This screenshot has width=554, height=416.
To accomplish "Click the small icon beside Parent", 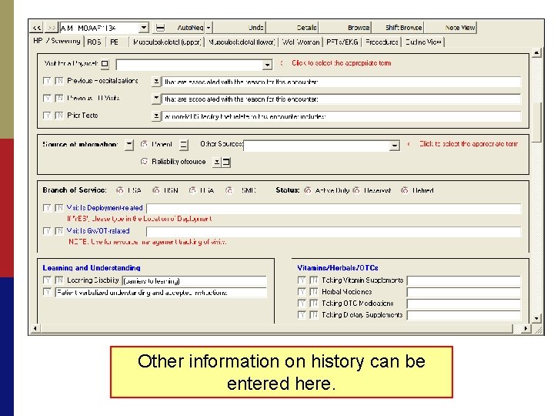I will click(184, 145).
